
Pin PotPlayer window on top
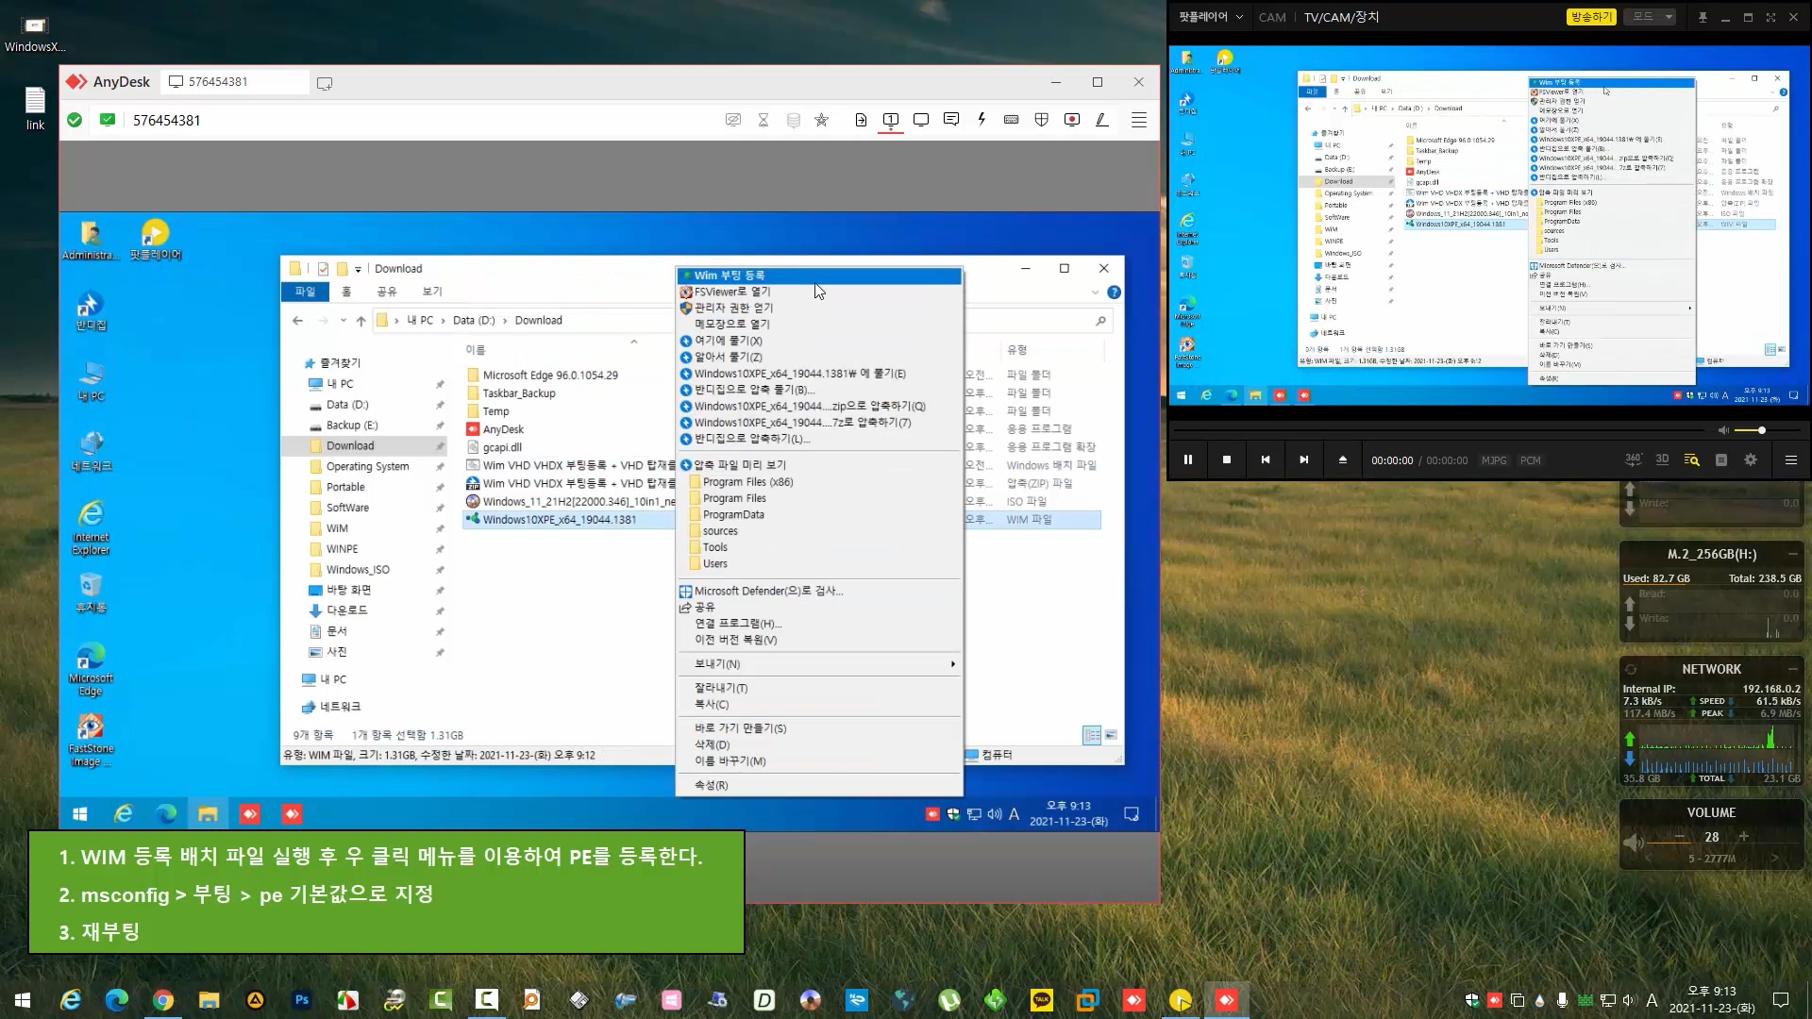[x=1703, y=17]
